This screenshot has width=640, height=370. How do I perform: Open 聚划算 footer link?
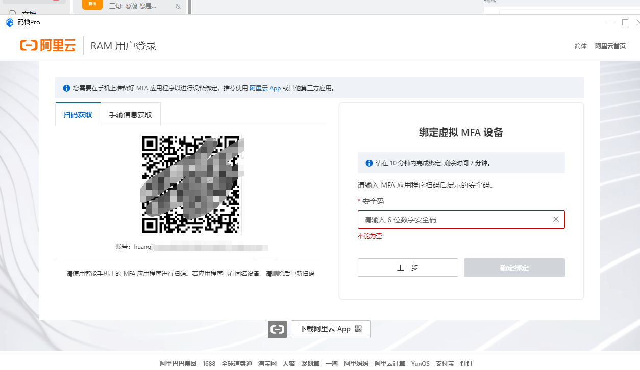coord(310,363)
